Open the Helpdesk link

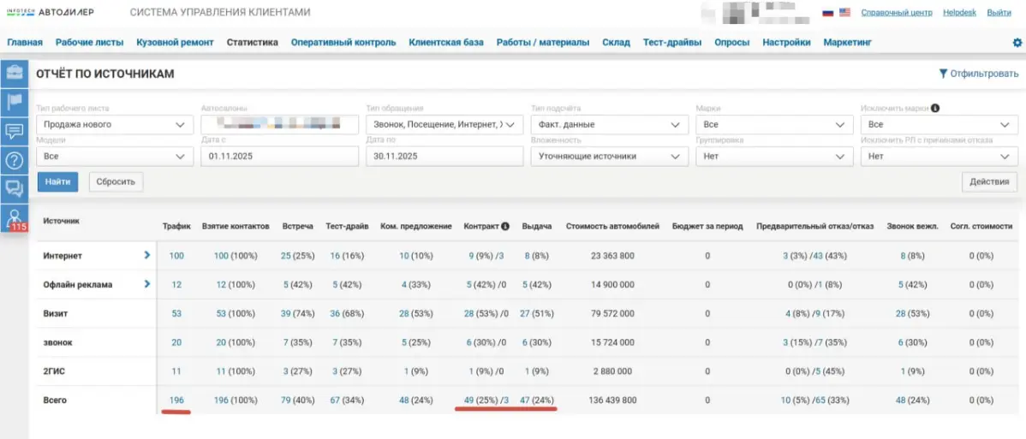[x=961, y=13]
